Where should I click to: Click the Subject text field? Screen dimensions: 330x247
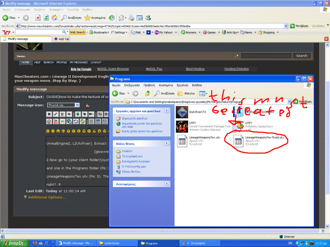tap(77, 97)
